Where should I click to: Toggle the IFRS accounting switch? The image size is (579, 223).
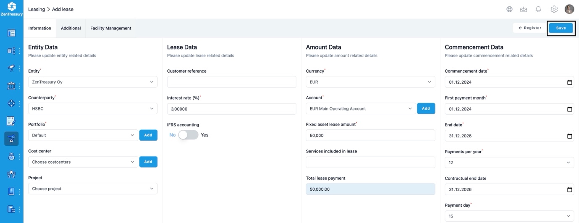pos(188,135)
